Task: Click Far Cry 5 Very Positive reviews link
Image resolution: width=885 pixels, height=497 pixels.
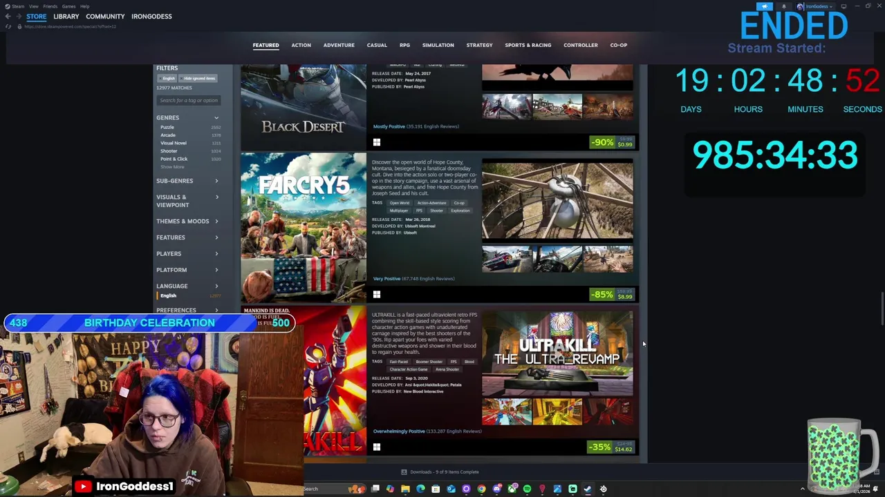Action: point(413,278)
